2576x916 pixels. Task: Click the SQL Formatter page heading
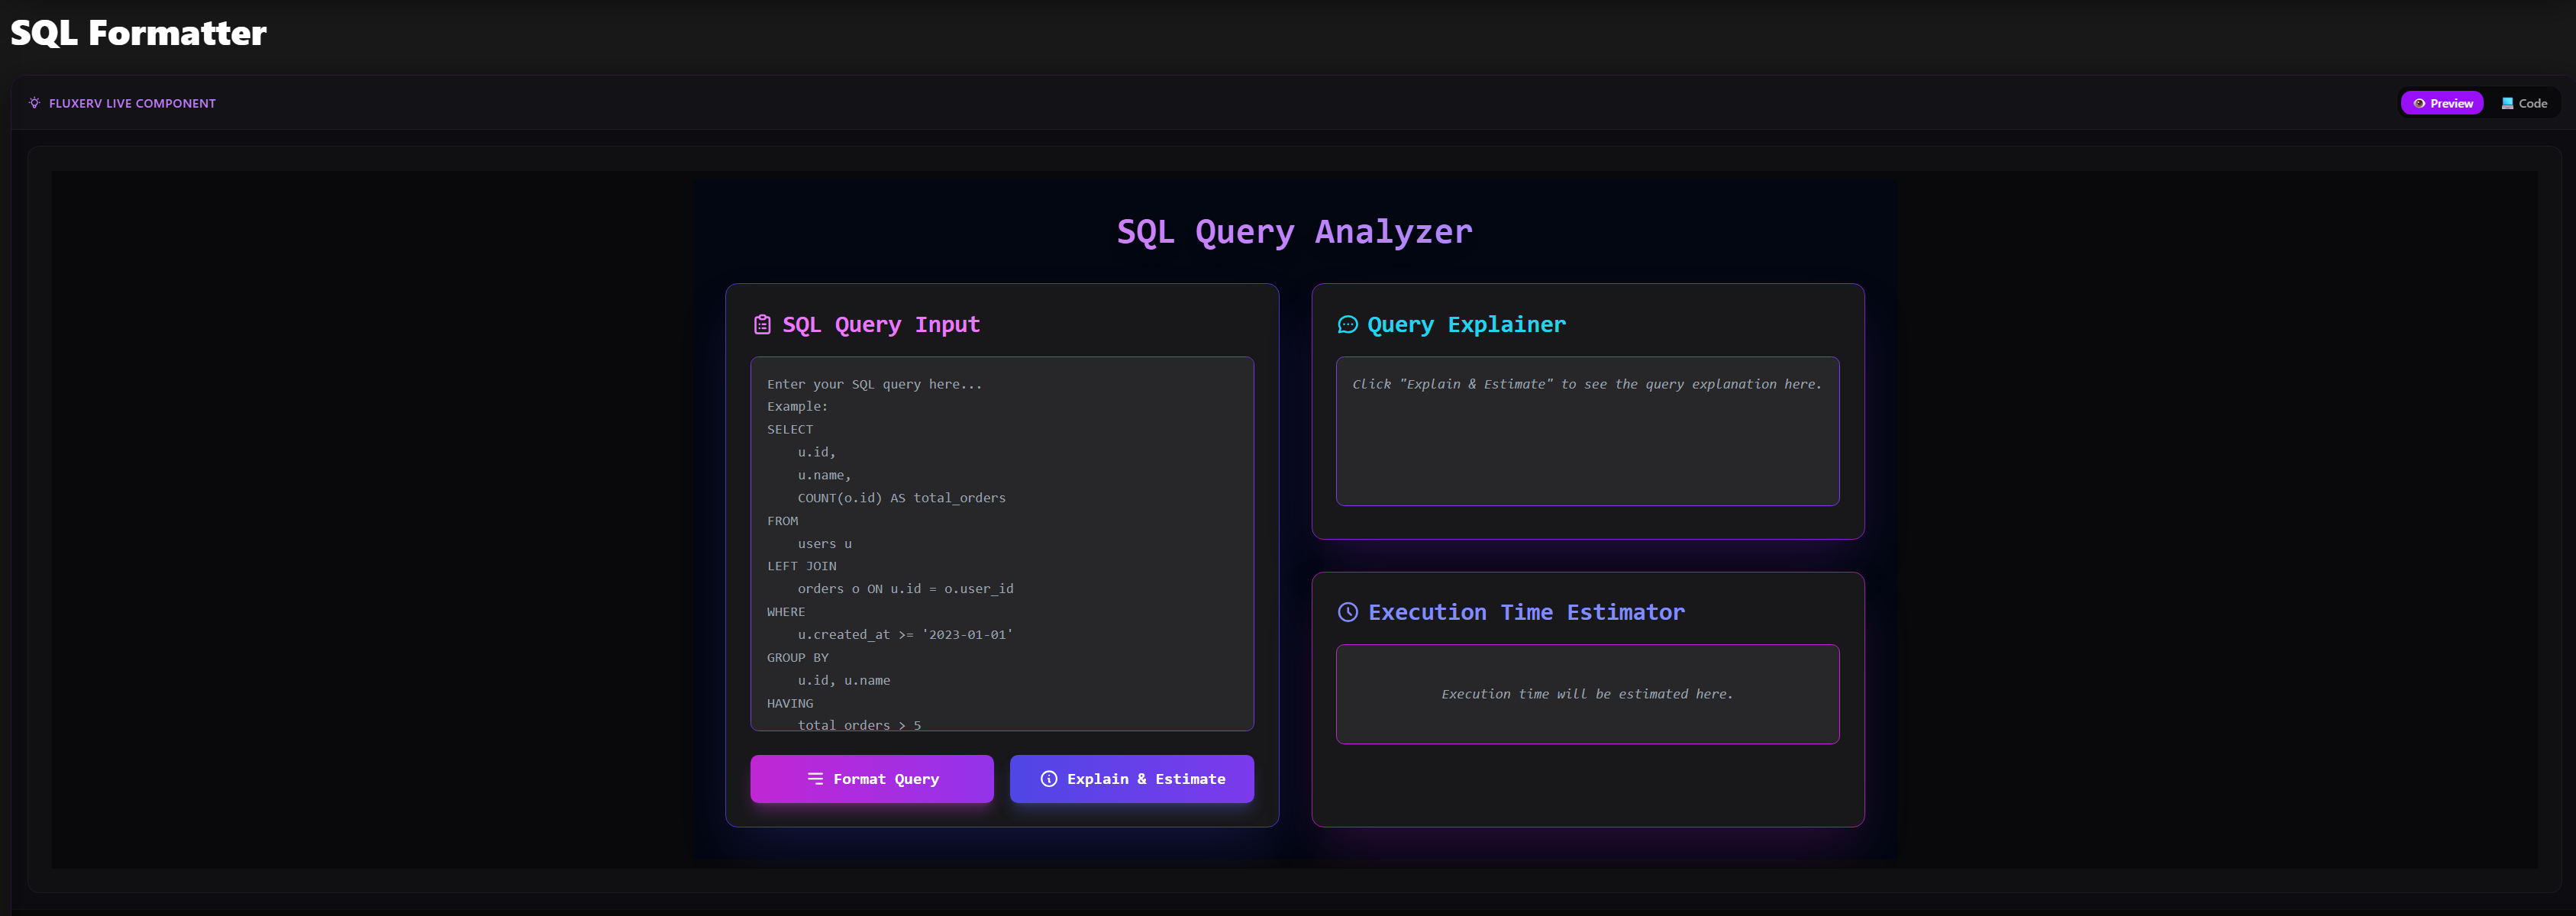point(139,33)
